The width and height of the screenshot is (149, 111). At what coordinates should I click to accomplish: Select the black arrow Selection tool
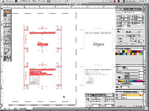coord(5,15)
